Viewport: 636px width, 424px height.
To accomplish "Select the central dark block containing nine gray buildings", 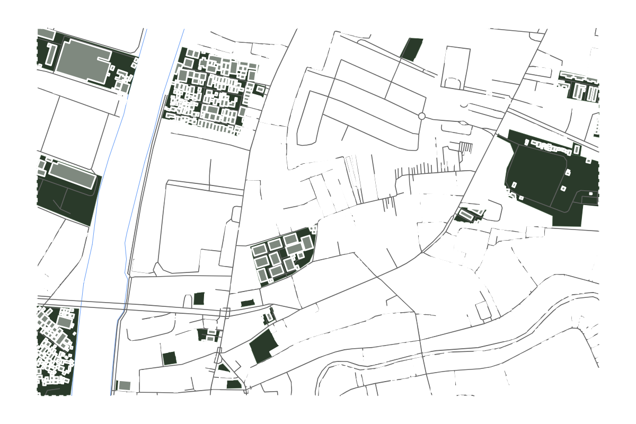I will (x=283, y=257).
